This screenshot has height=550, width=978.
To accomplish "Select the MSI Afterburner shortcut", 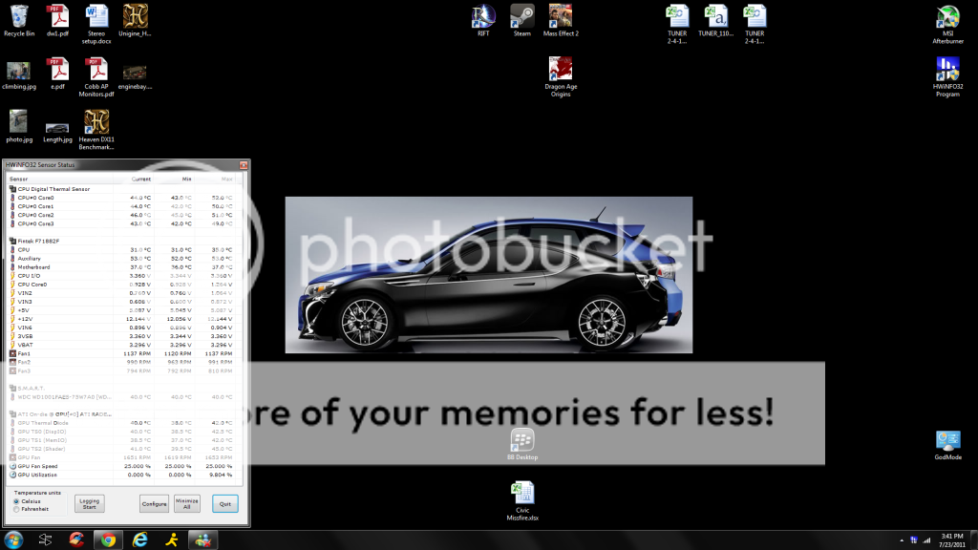I will [948, 25].
